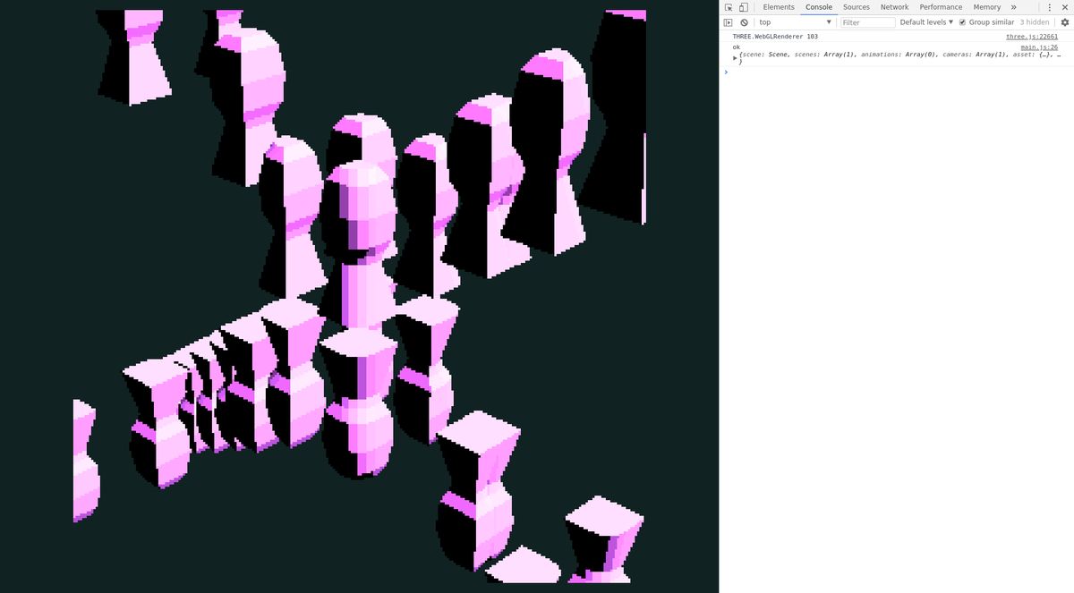
Task: Open the DevTools three-dot menu
Action: 1049,7
